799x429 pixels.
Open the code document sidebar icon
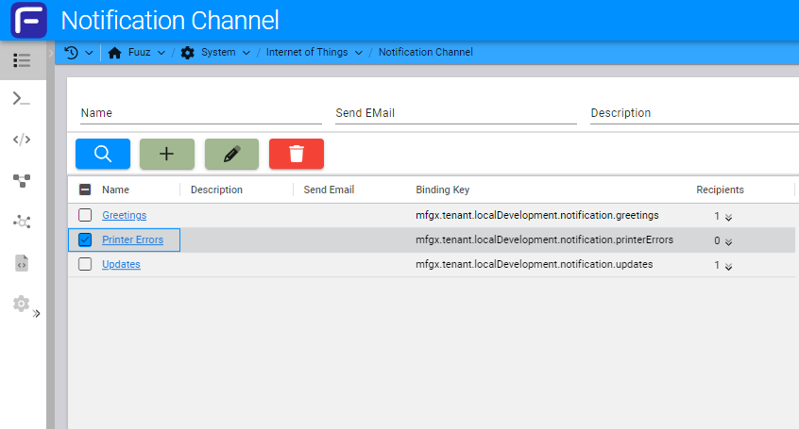(x=22, y=263)
